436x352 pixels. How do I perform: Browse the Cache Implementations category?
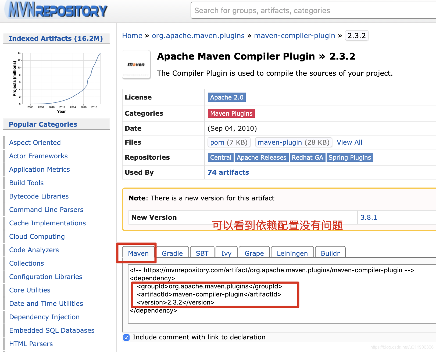click(x=48, y=223)
